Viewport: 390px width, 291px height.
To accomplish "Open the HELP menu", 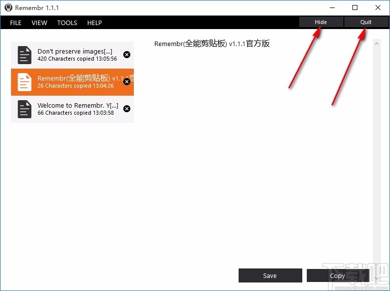I will 95,23.
